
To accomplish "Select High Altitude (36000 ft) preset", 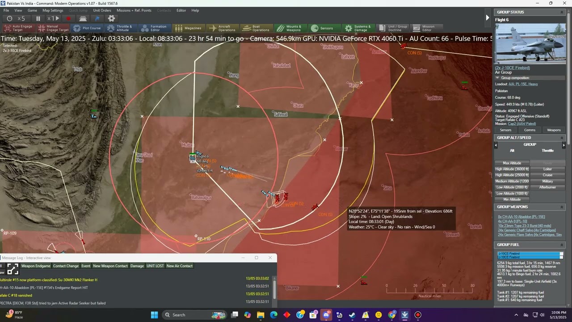I will pyautogui.click(x=512, y=169).
